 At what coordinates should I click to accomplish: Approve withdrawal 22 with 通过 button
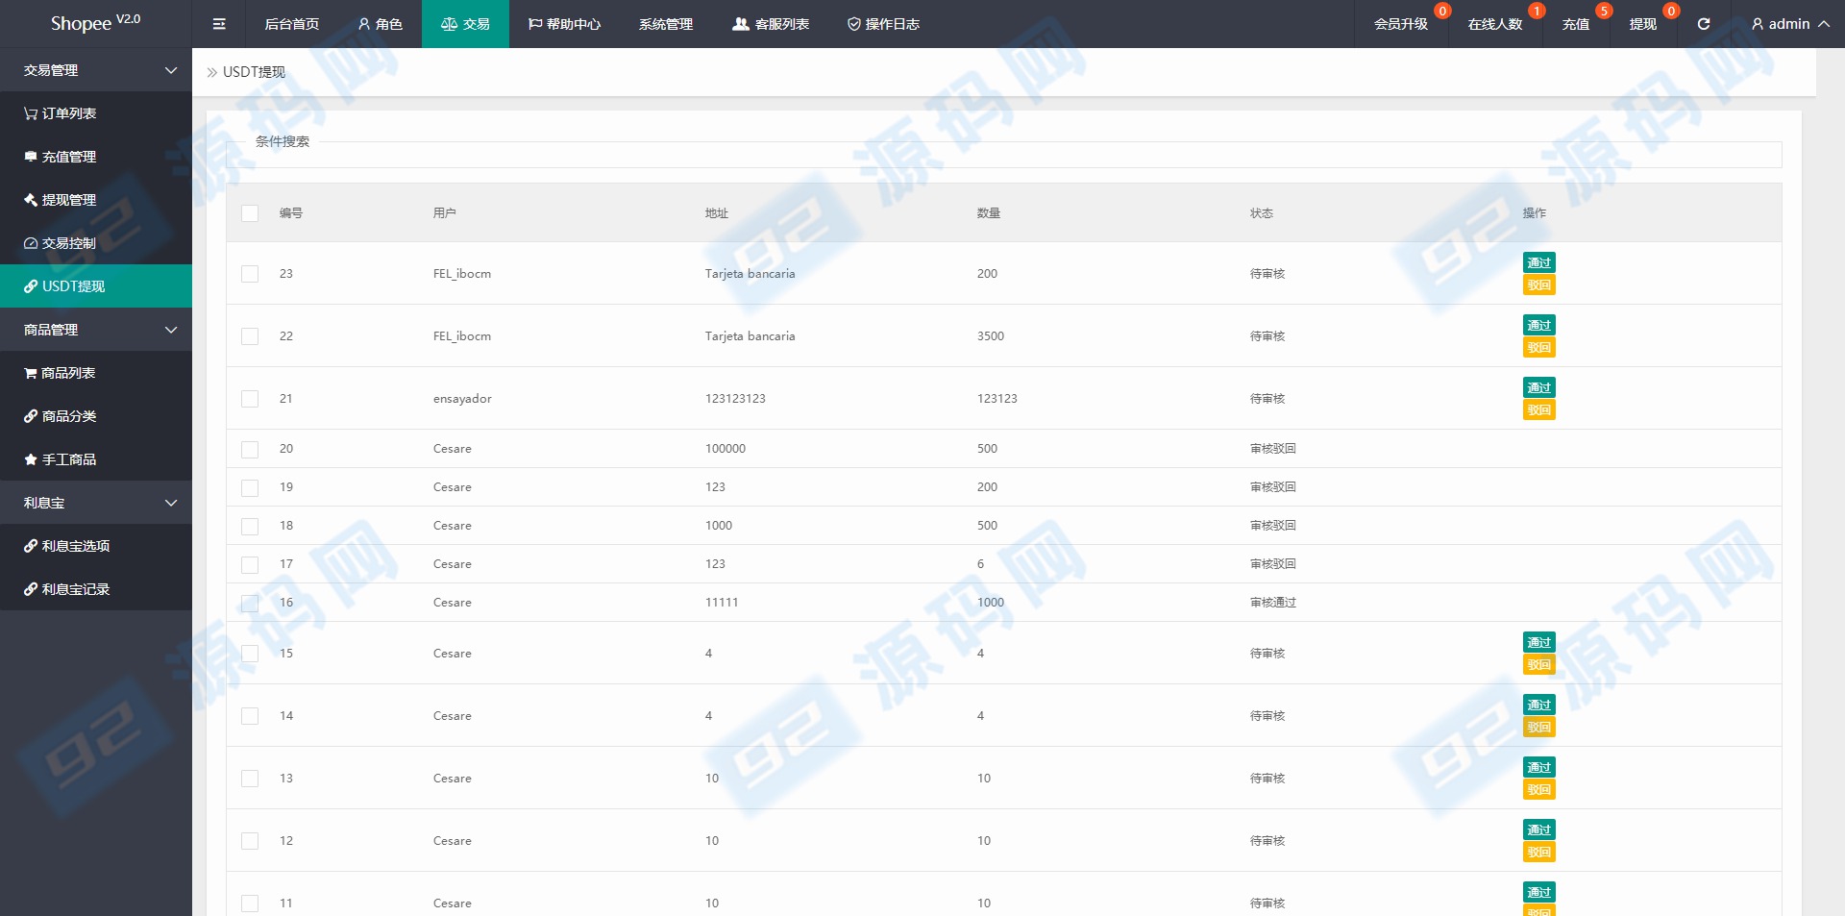tap(1539, 325)
